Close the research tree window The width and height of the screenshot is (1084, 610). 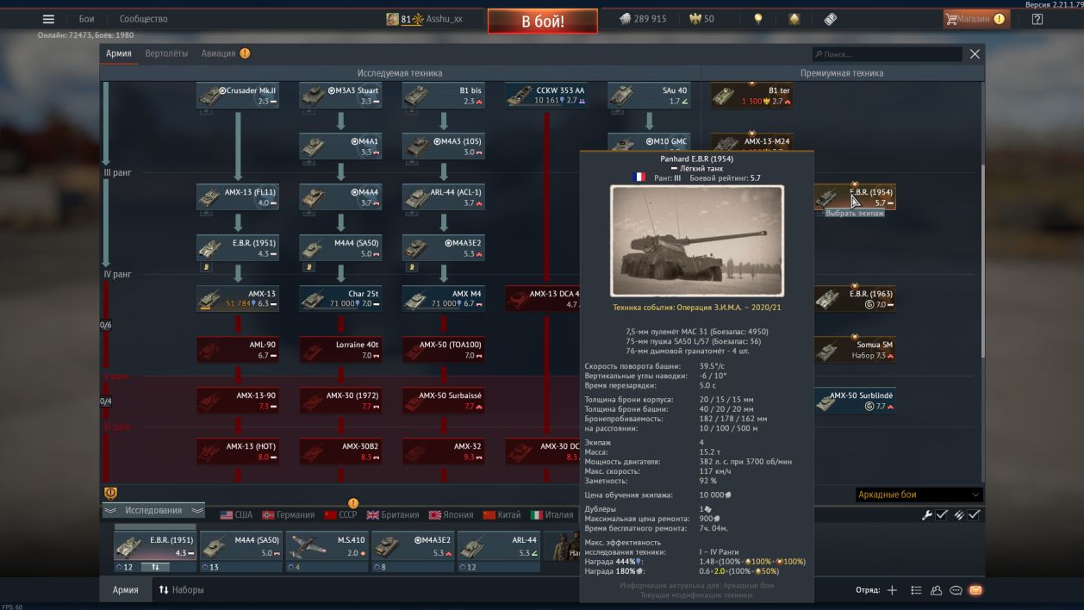(x=975, y=53)
